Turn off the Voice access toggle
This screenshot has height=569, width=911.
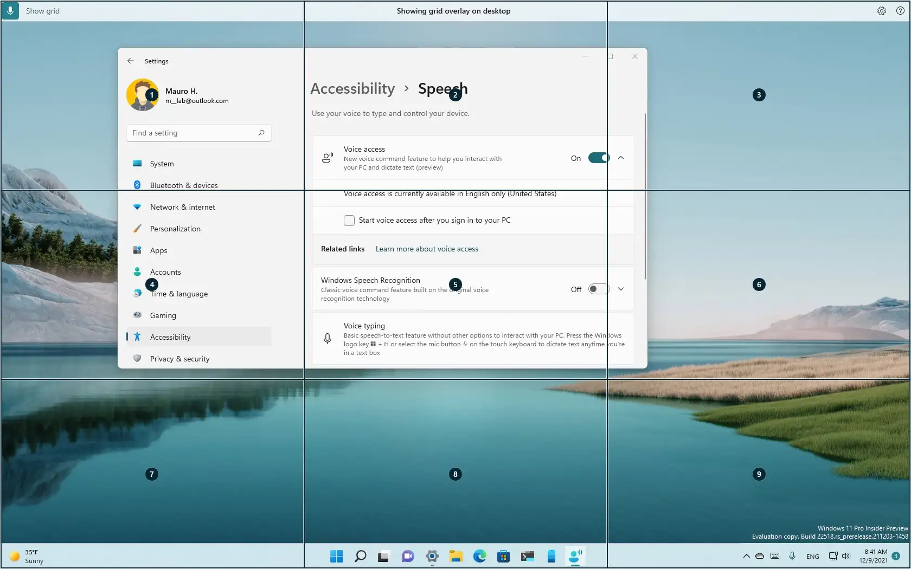click(599, 158)
